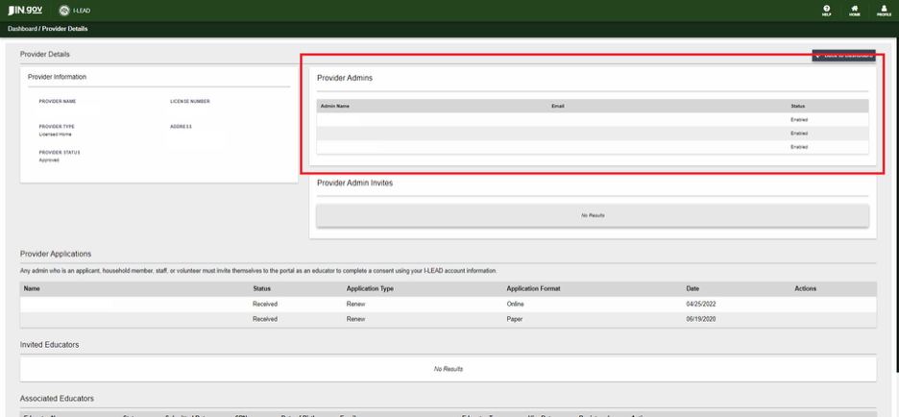
Task: Select the Online application dated 04/25/2022
Action: point(448,304)
